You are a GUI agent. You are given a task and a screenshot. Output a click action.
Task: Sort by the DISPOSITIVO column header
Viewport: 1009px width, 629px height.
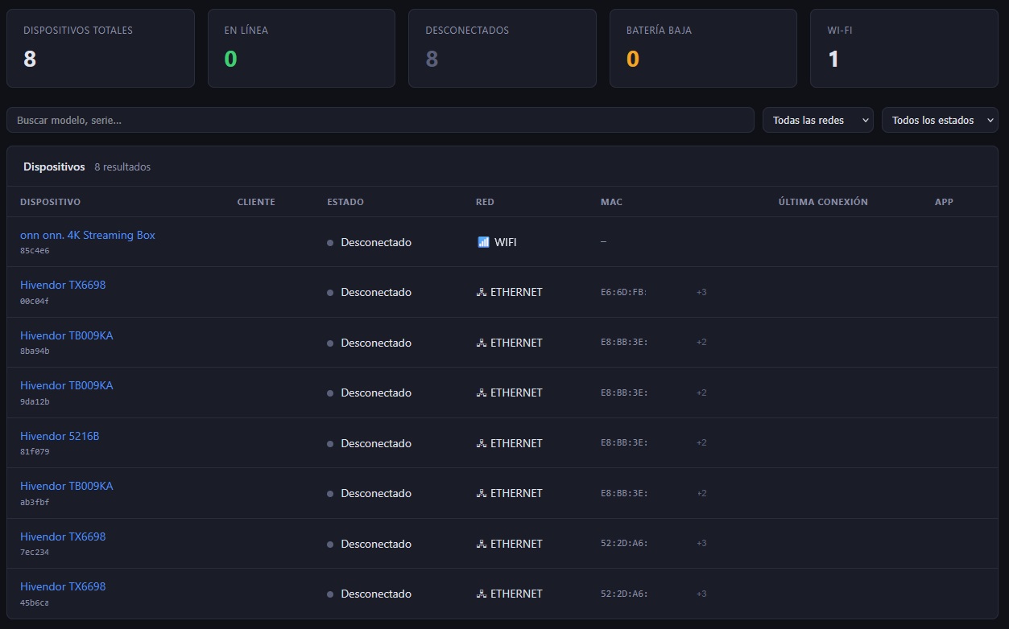click(x=50, y=202)
